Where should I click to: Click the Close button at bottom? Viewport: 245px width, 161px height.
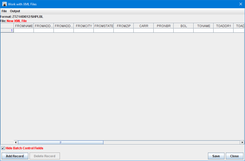pyautogui.click(x=234, y=156)
